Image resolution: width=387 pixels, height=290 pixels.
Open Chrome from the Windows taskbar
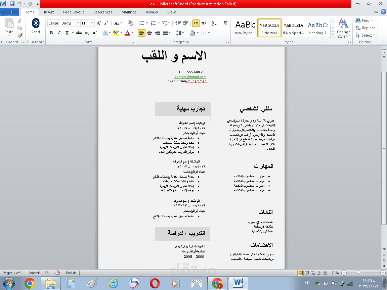click(x=30, y=283)
